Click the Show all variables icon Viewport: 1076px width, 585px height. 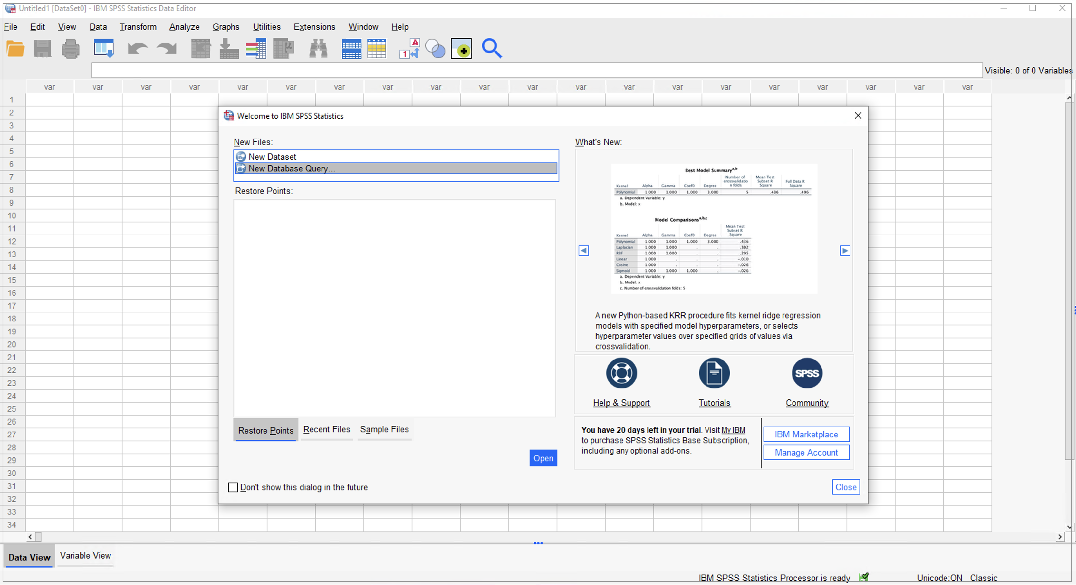(x=462, y=49)
